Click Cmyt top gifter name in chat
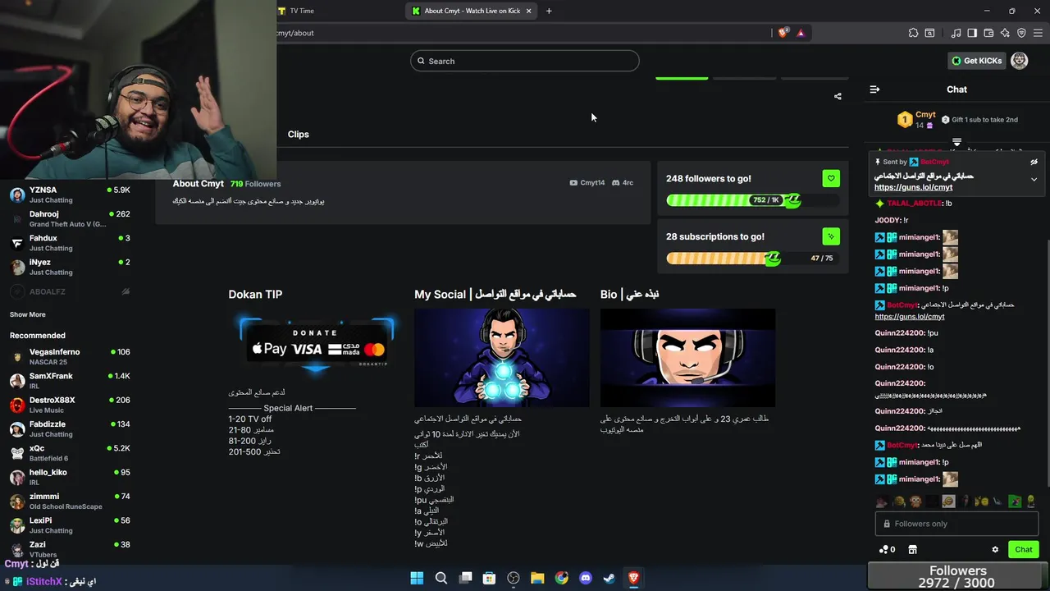Screen dimensions: 1050x591 click(925, 115)
